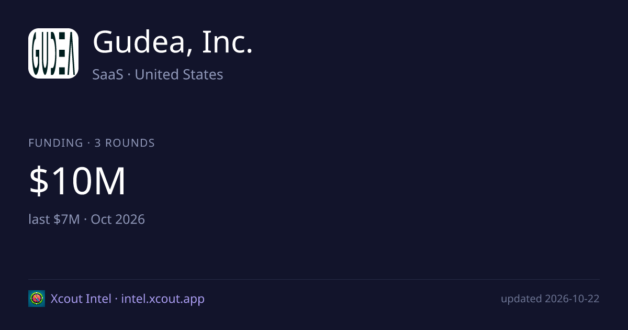Click the word Inc. in title
Screen dimensions: 628x330
[228, 42]
